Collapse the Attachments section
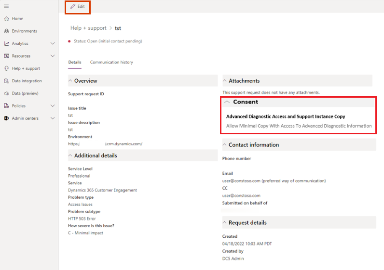 (x=225, y=81)
